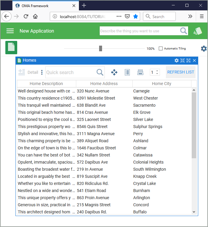Go back with the browser back arrow

pos(7,16)
